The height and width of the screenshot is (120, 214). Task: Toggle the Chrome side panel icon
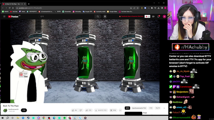pos(162,8)
